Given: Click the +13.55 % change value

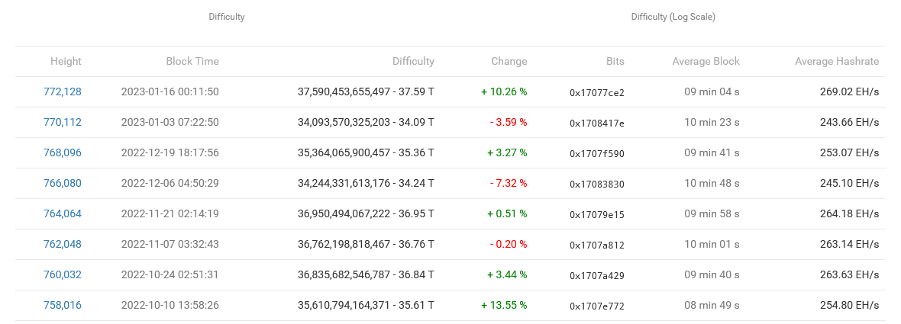Looking at the screenshot, I should [504, 305].
